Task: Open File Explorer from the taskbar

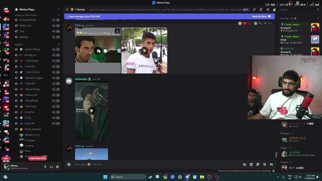Action: pyautogui.click(x=202, y=177)
